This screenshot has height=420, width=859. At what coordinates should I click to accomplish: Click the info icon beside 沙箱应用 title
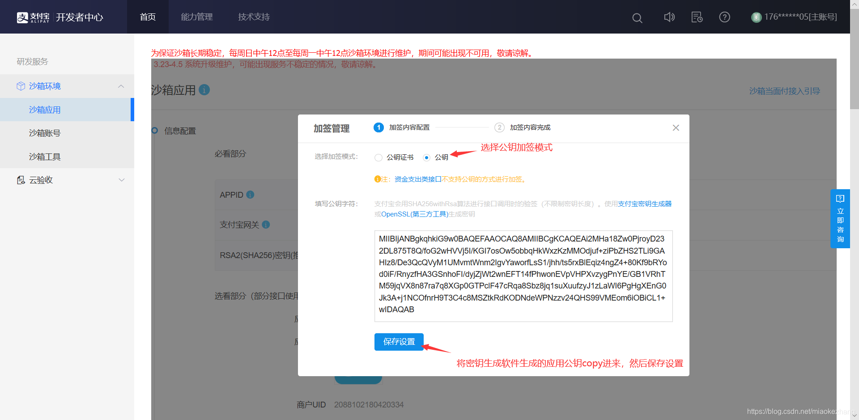(204, 89)
